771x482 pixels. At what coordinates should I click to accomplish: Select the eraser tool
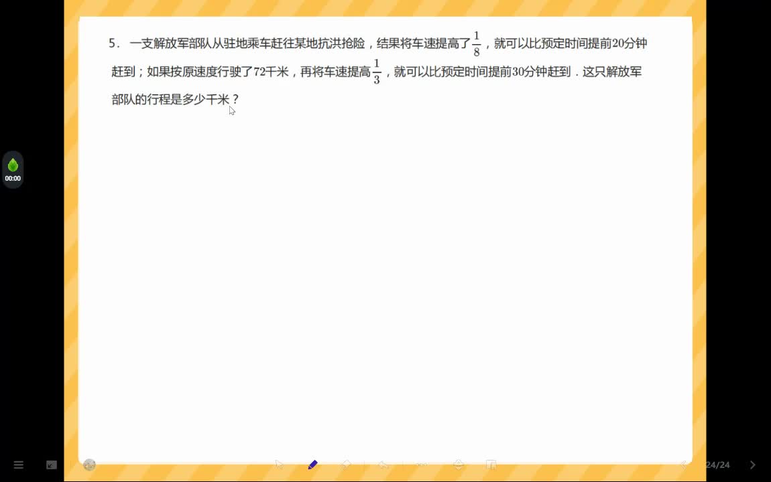coord(346,465)
